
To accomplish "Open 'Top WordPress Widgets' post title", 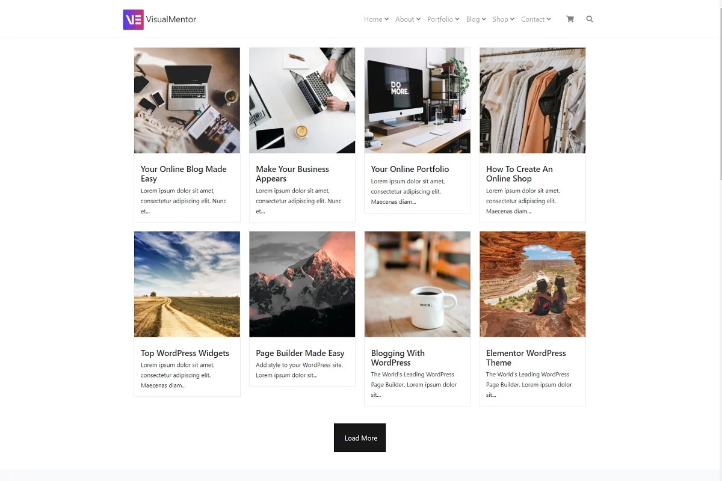I will click(x=185, y=353).
